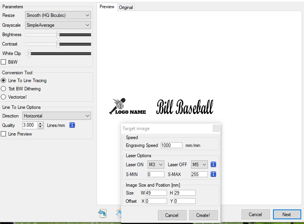Increase Quality with the up stepper arrow
This screenshot has width=304, height=224.
(x=40, y=123)
